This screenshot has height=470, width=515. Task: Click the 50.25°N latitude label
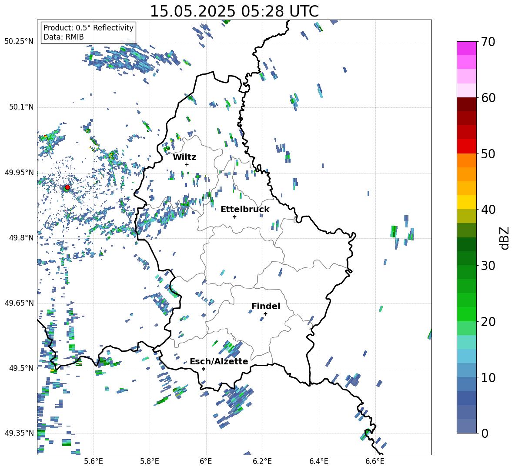[x=19, y=42]
